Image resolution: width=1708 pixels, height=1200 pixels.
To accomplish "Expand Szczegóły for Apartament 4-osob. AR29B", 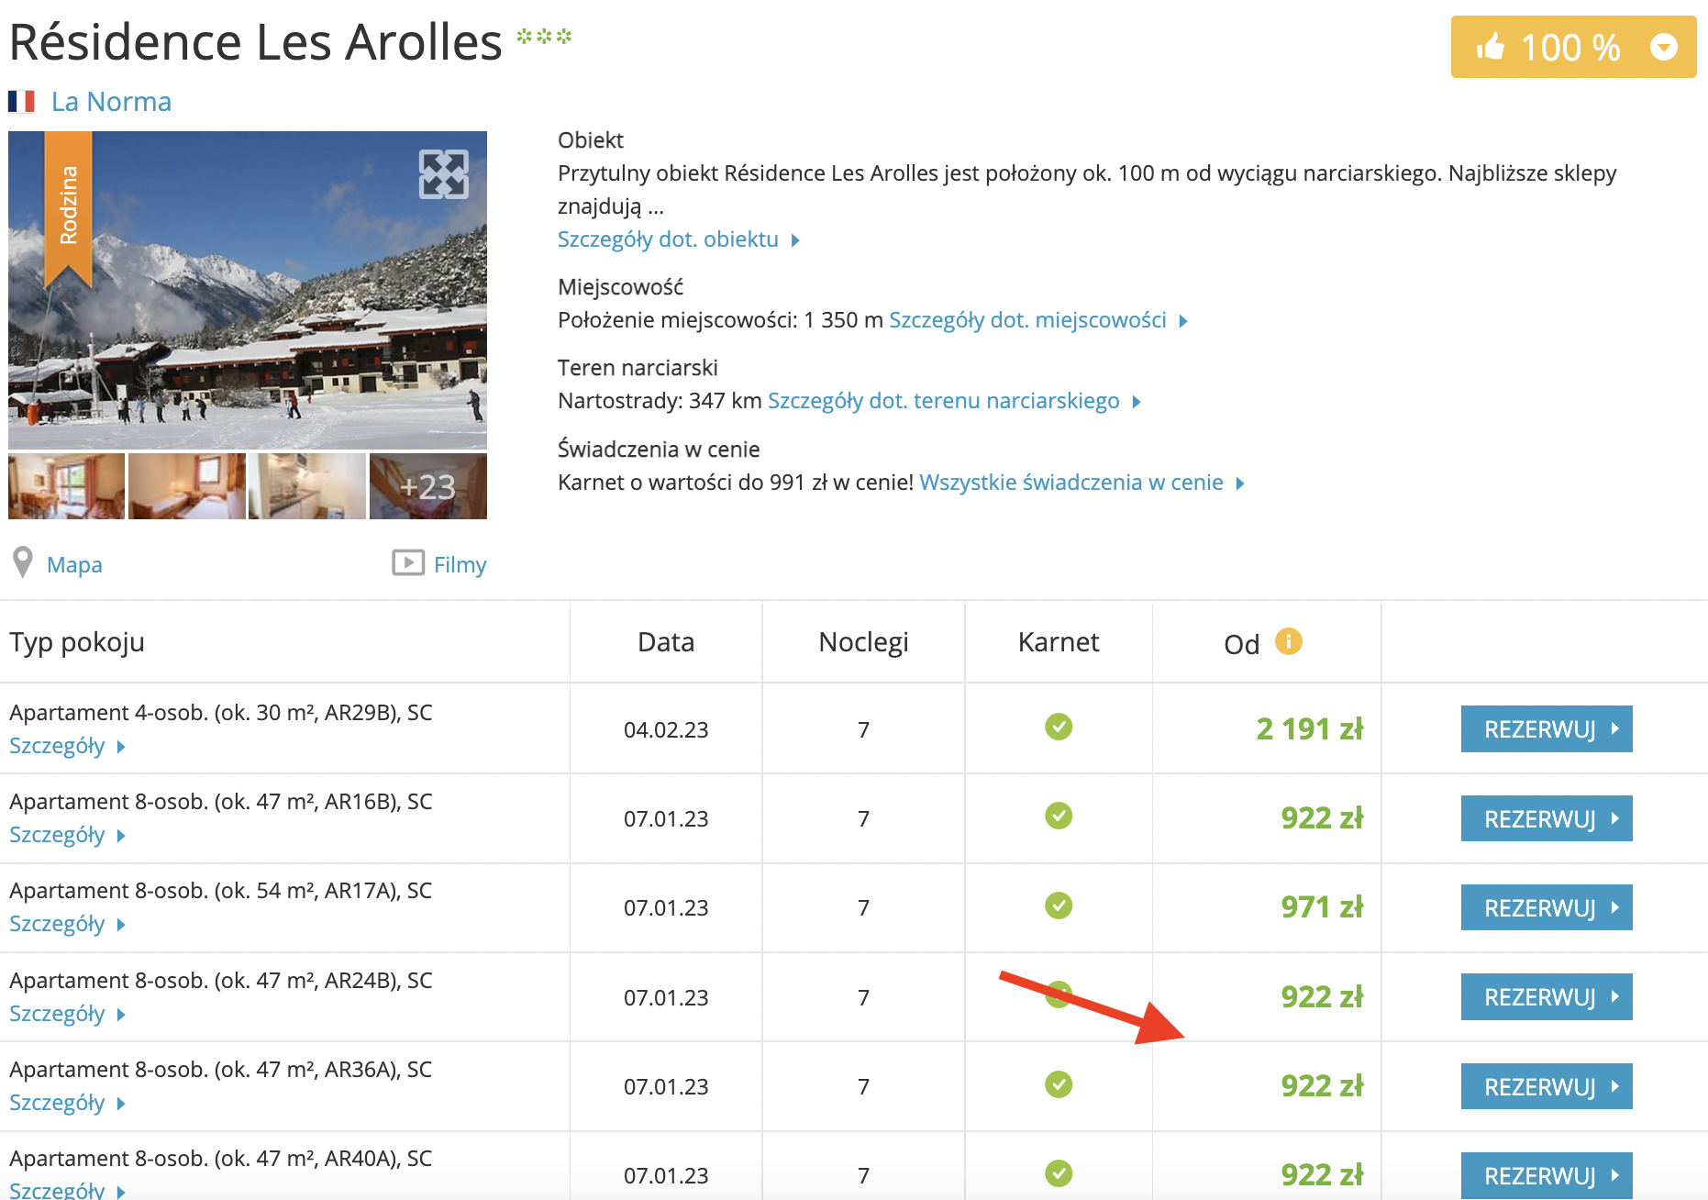I will coord(67,746).
